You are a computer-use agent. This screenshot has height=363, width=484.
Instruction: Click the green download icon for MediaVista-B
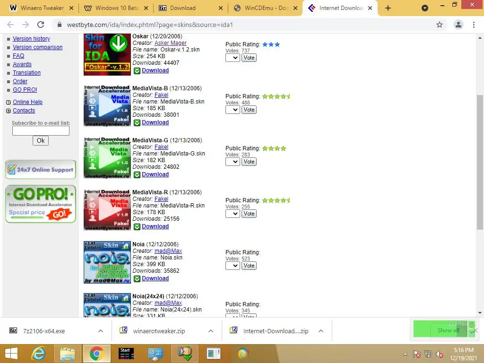tap(137, 122)
